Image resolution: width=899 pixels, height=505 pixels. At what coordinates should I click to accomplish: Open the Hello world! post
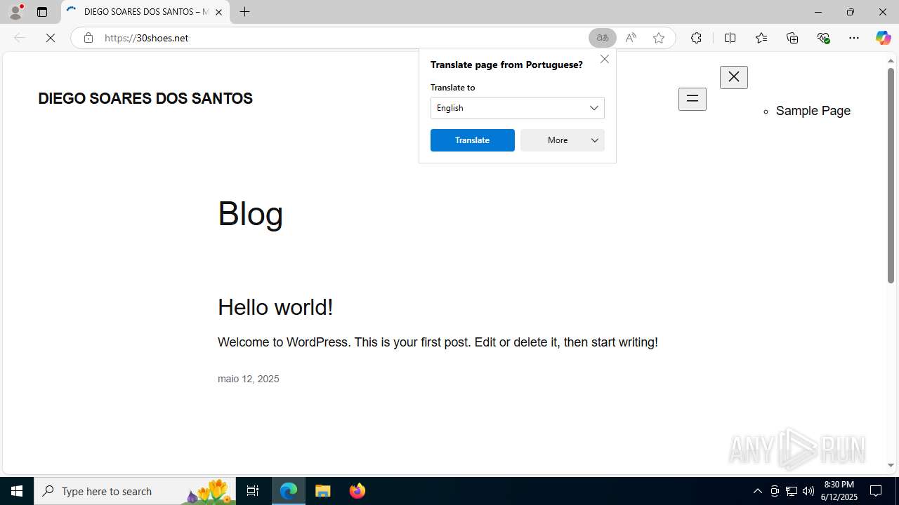click(x=275, y=307)
